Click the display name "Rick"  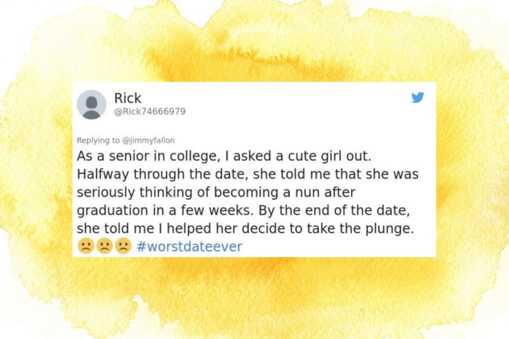[128, 98]
